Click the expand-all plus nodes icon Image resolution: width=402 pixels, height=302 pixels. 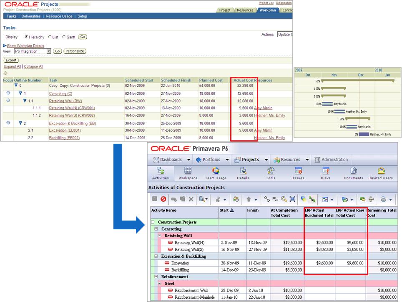266,199
